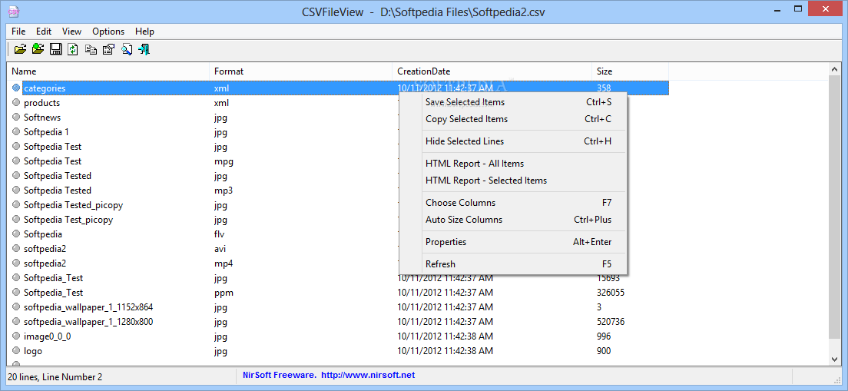This screenshot has width=848, height=391.
Task: Click the size value "15693"
Action: pyautogui.click(x=608, y=278)
